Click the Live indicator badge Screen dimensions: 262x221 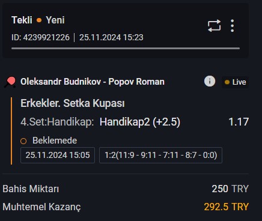point(235,82)
